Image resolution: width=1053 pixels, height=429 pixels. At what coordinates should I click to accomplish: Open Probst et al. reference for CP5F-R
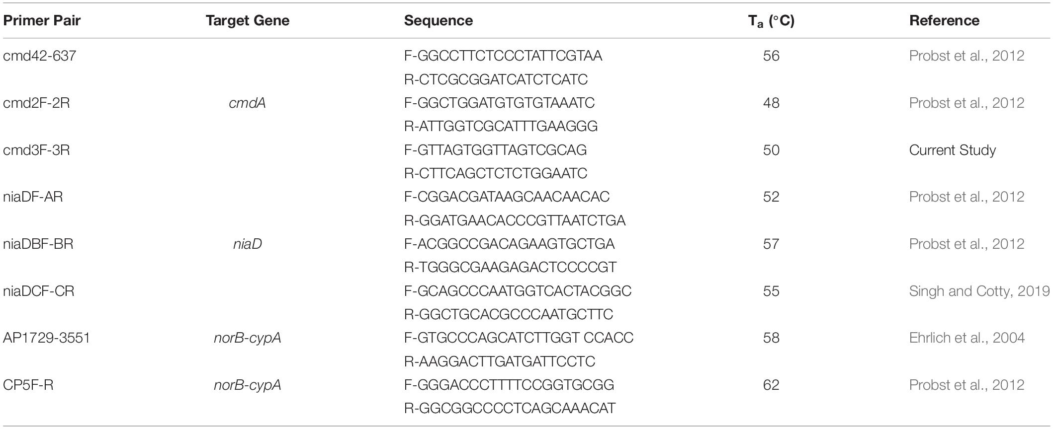point(966,385)
